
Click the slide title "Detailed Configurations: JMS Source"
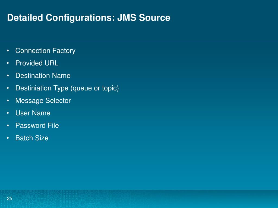(x=89, y=18)
